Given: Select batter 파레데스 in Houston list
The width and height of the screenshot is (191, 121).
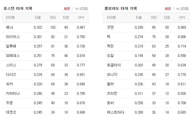Looking at the screenshot, I should (x=13, y=56).
